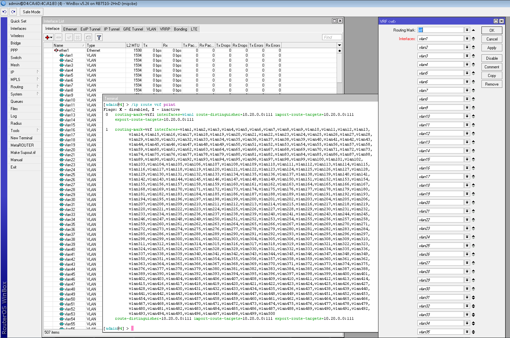The height and width of the screenshot is (338, 510).
Task: Switch to the VLAN tab
Action: point(151,29)
